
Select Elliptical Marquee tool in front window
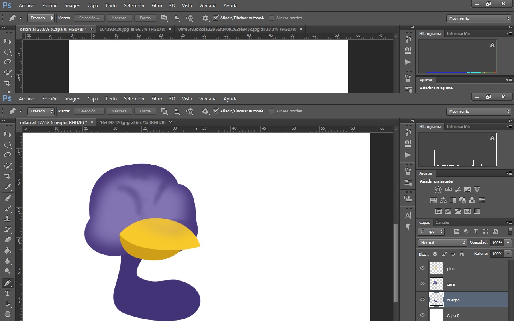coord(7,145)
